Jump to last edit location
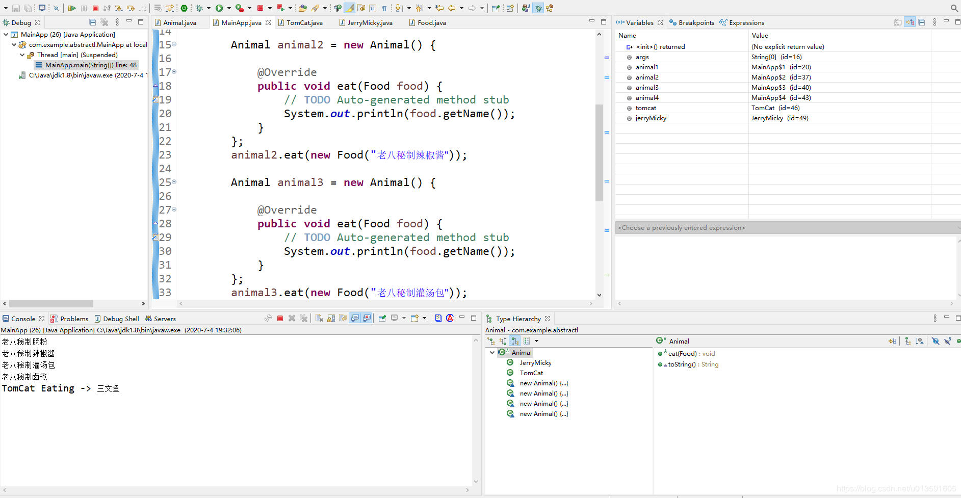 click(439, 8)
